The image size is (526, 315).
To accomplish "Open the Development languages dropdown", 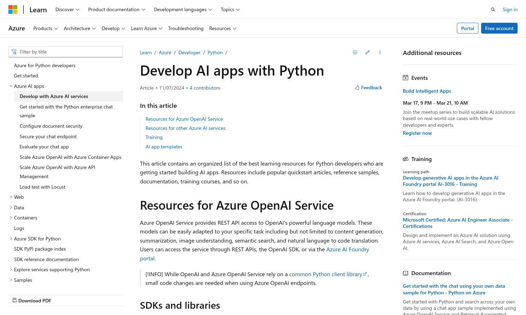I will click(183, 9).
